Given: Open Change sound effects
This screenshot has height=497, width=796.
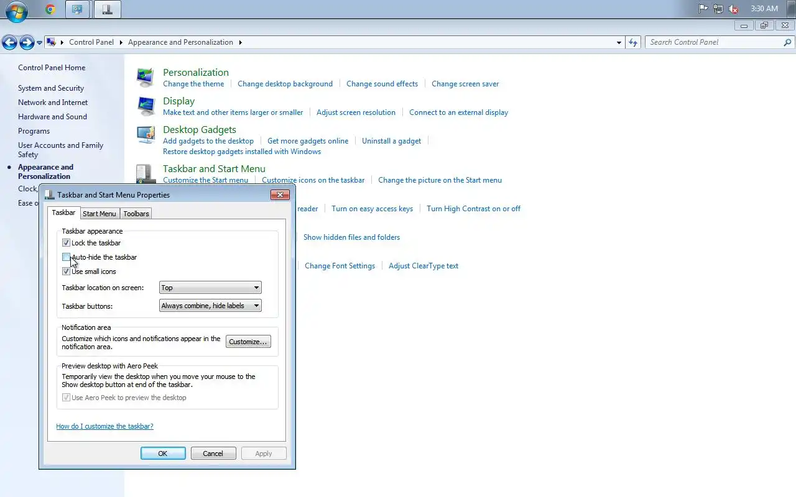Looking at the screenshot, I should [382, 84].
